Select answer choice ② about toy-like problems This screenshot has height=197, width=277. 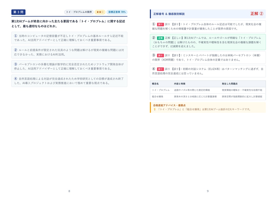tap(69, 52)
